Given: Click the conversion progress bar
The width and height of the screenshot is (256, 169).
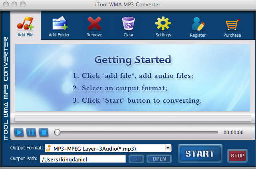Looking at the screenshot, I should pyautogui.click(x=133, y=118).
